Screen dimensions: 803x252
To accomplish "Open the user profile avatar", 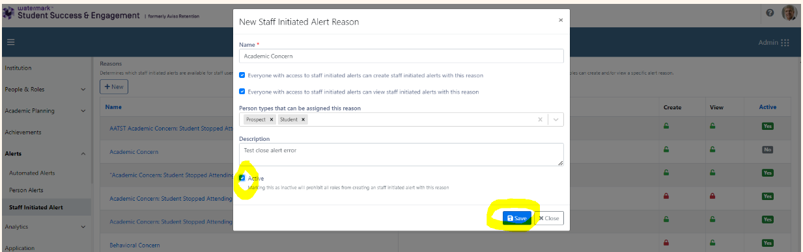I will (x=789, y=13).
